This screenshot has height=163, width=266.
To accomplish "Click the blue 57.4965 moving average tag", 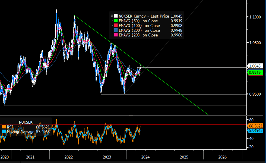I will point(255,131).
